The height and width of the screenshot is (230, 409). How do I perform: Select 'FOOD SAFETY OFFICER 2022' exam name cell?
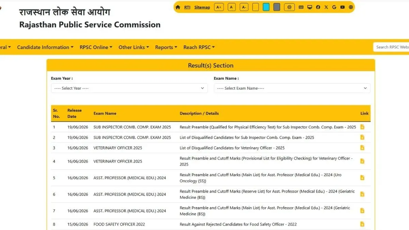point(119,224)
